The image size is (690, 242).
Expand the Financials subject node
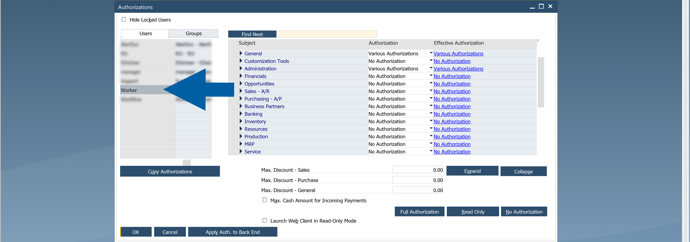coord(241,76)
